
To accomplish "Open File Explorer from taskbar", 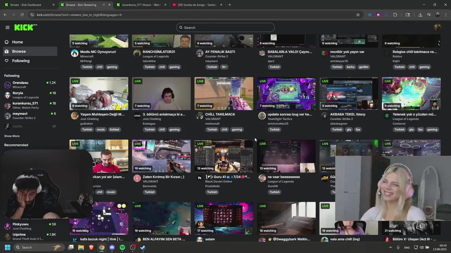I will pos(81,247).
